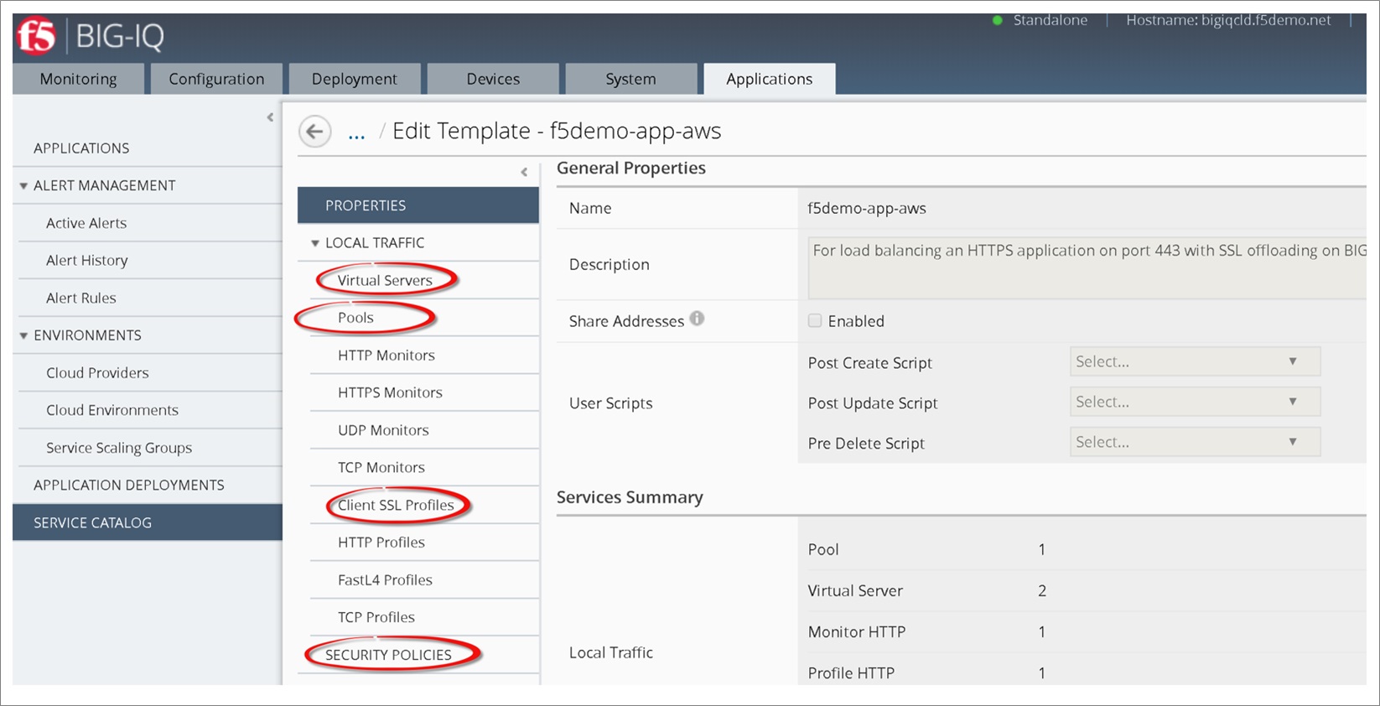Switch to the Configuration tab
The height and width of the screenshot is (706, 1380).
click(216, 79)
